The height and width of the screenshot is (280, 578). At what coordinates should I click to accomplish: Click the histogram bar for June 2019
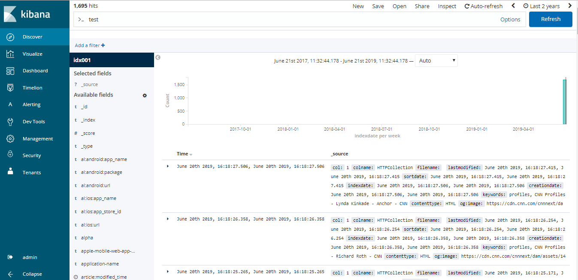[565, 102]
